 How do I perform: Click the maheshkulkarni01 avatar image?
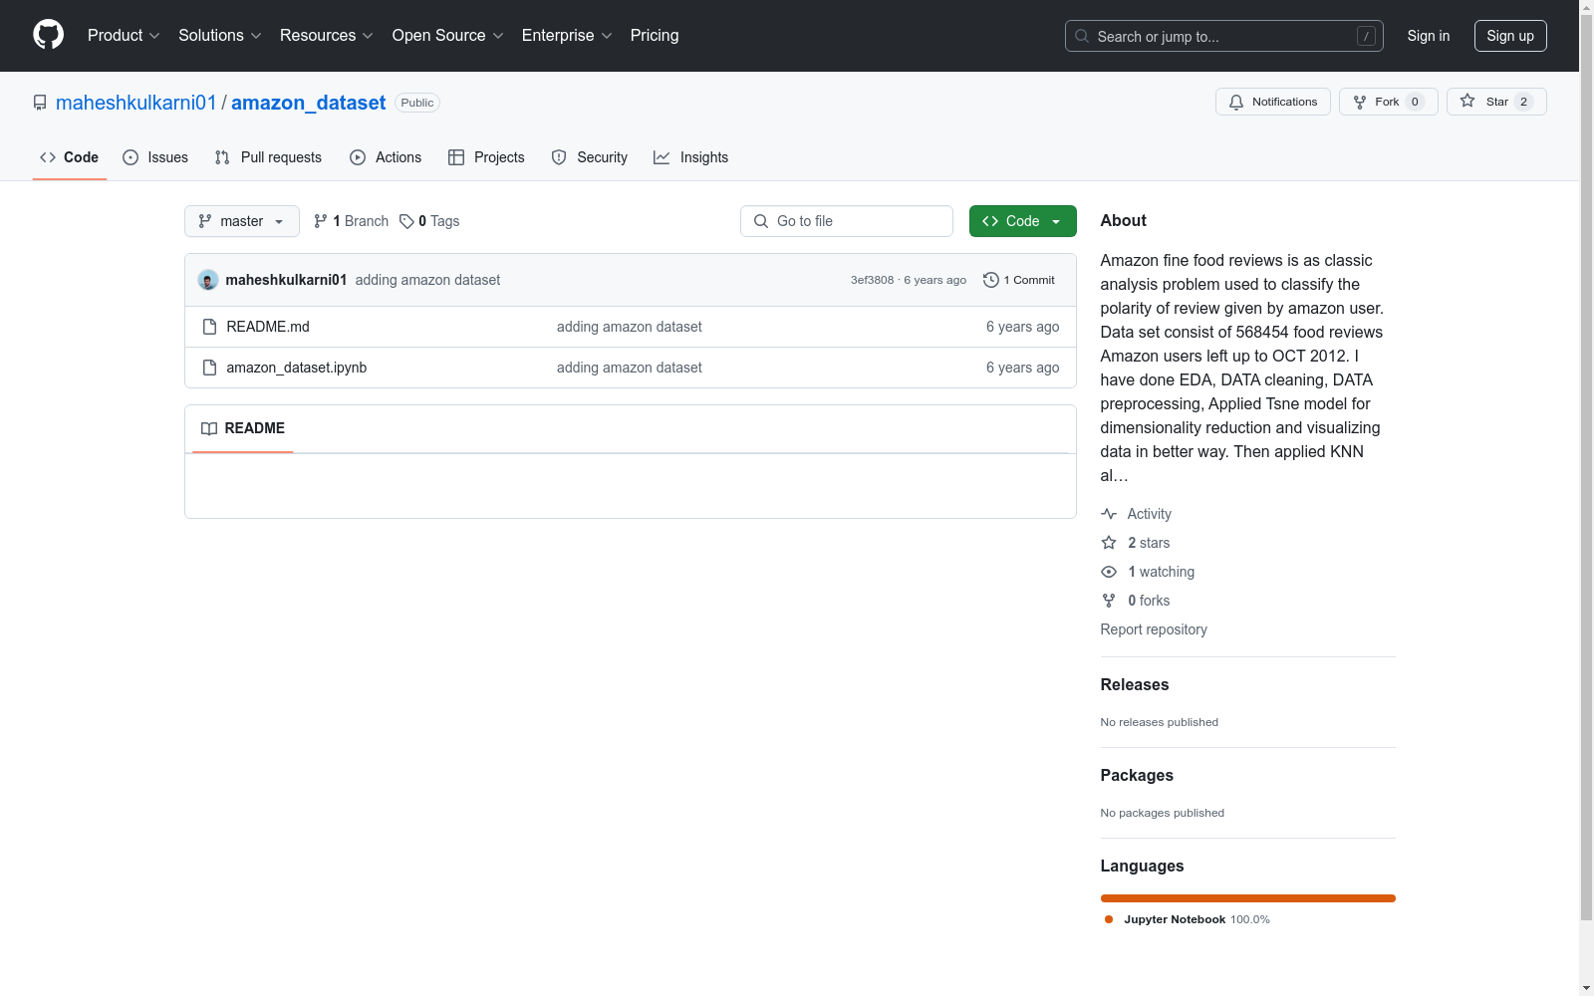(208, 280)
